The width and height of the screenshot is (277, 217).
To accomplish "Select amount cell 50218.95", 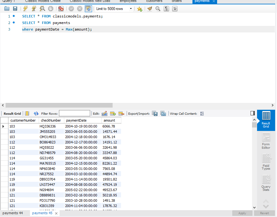I will [111, 195].
